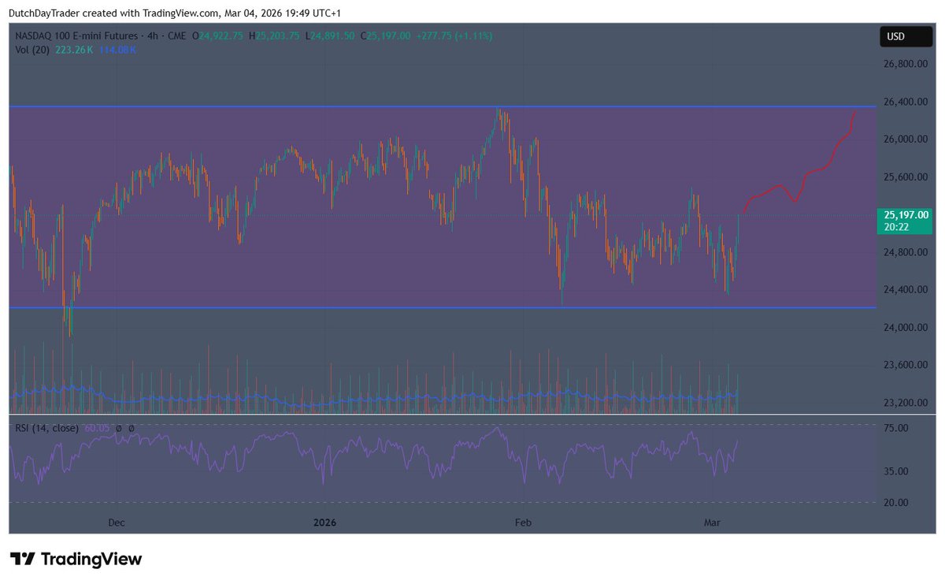
Task: Select the 2026 label on the time axis
Action: (x=324, y=522)
